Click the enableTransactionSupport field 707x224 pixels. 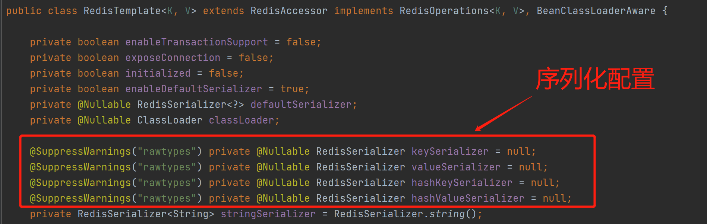point(196,42)
